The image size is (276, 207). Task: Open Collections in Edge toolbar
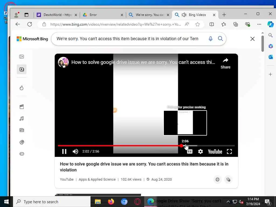236,24
